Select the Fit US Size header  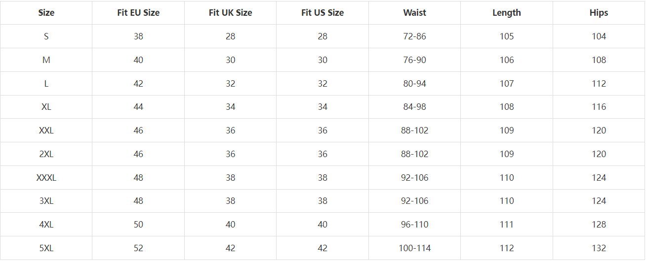(x=323, y=13)
